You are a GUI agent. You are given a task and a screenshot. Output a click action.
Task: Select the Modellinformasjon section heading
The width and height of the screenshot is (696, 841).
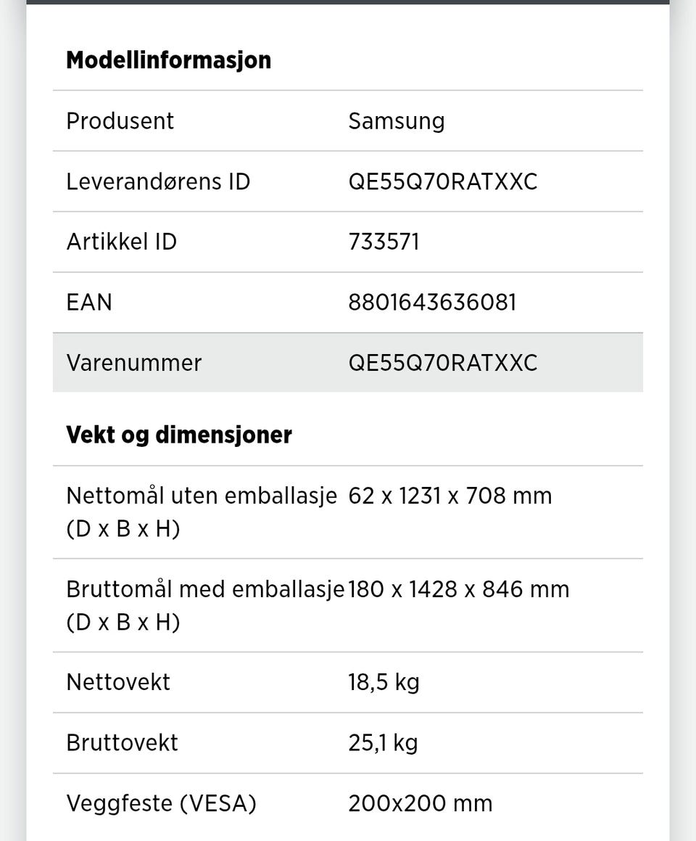[x=168, y=60]
